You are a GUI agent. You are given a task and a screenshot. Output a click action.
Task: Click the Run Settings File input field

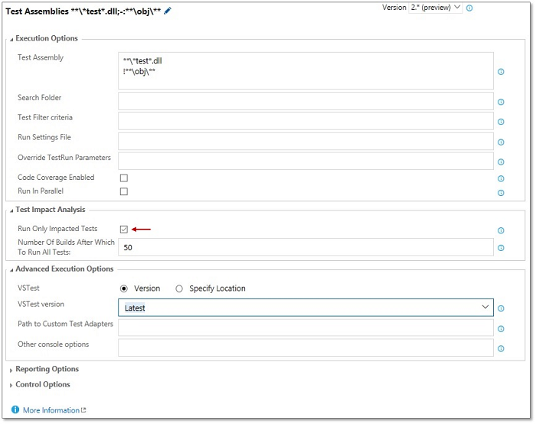point(306,141)
